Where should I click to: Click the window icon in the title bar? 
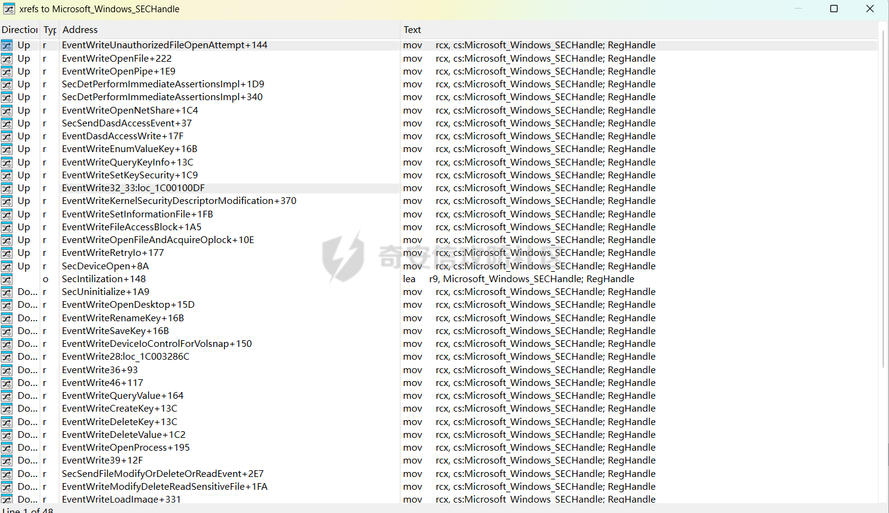coord(9,9)
